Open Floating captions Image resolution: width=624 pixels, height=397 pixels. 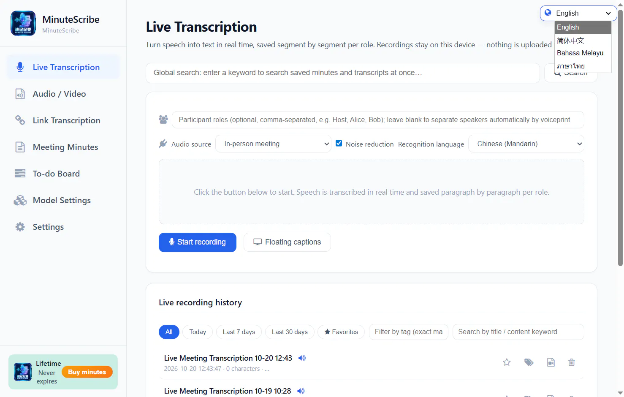click(287, 242)
